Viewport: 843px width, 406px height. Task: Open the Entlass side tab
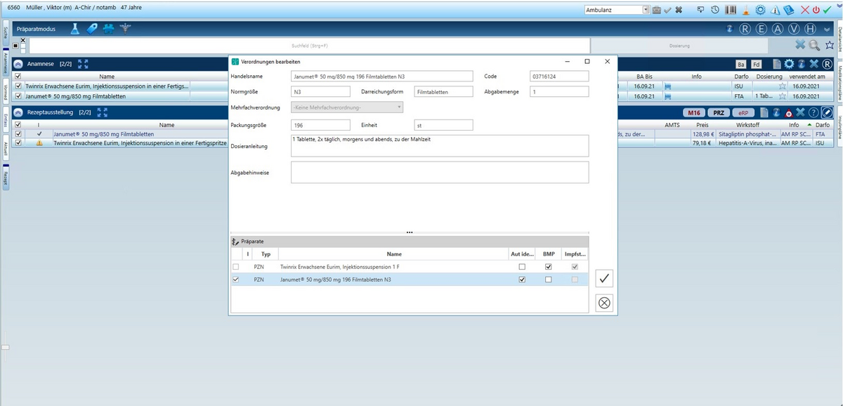[x=4, y=120]
